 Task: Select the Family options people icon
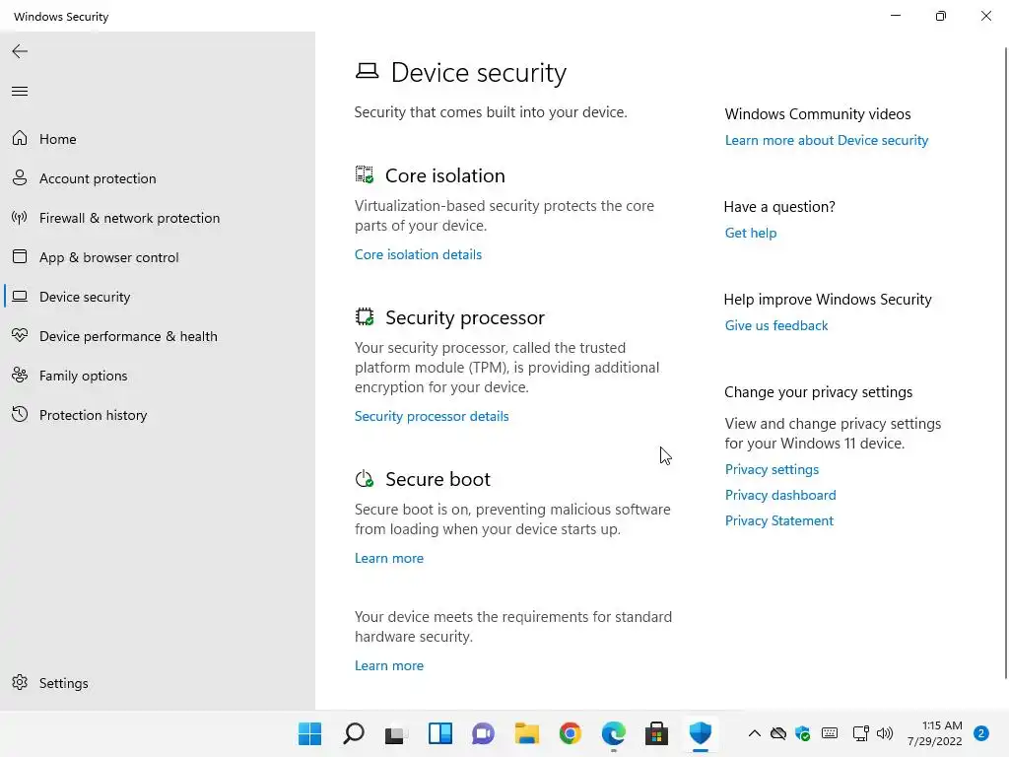pyautogui.click(x=20, y=375)
